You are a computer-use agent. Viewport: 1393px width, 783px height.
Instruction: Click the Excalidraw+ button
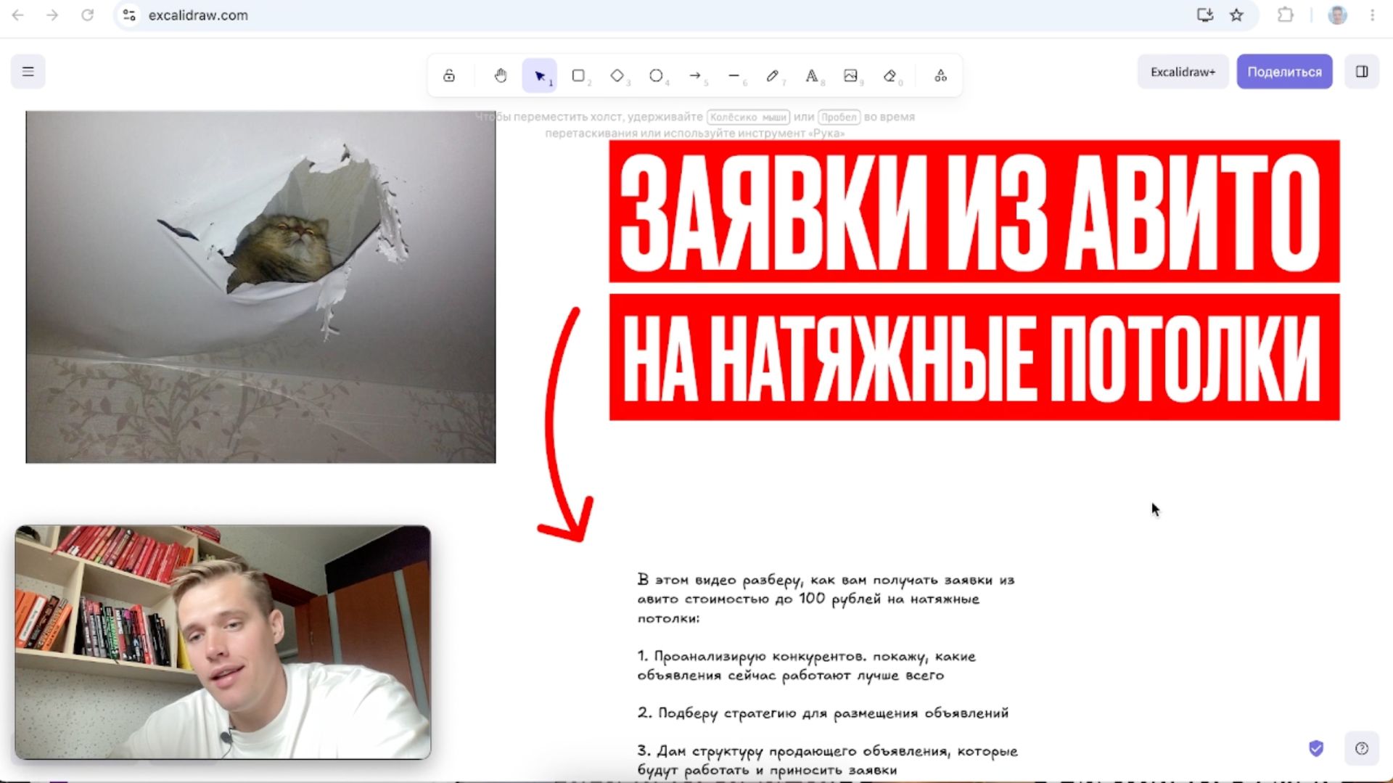(1183, 72)
